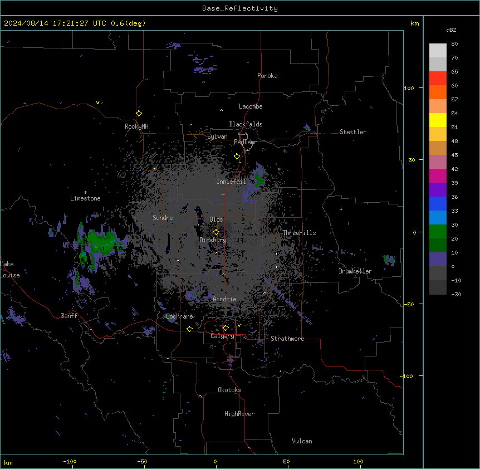Click the Sundre town label

[163, 218]
